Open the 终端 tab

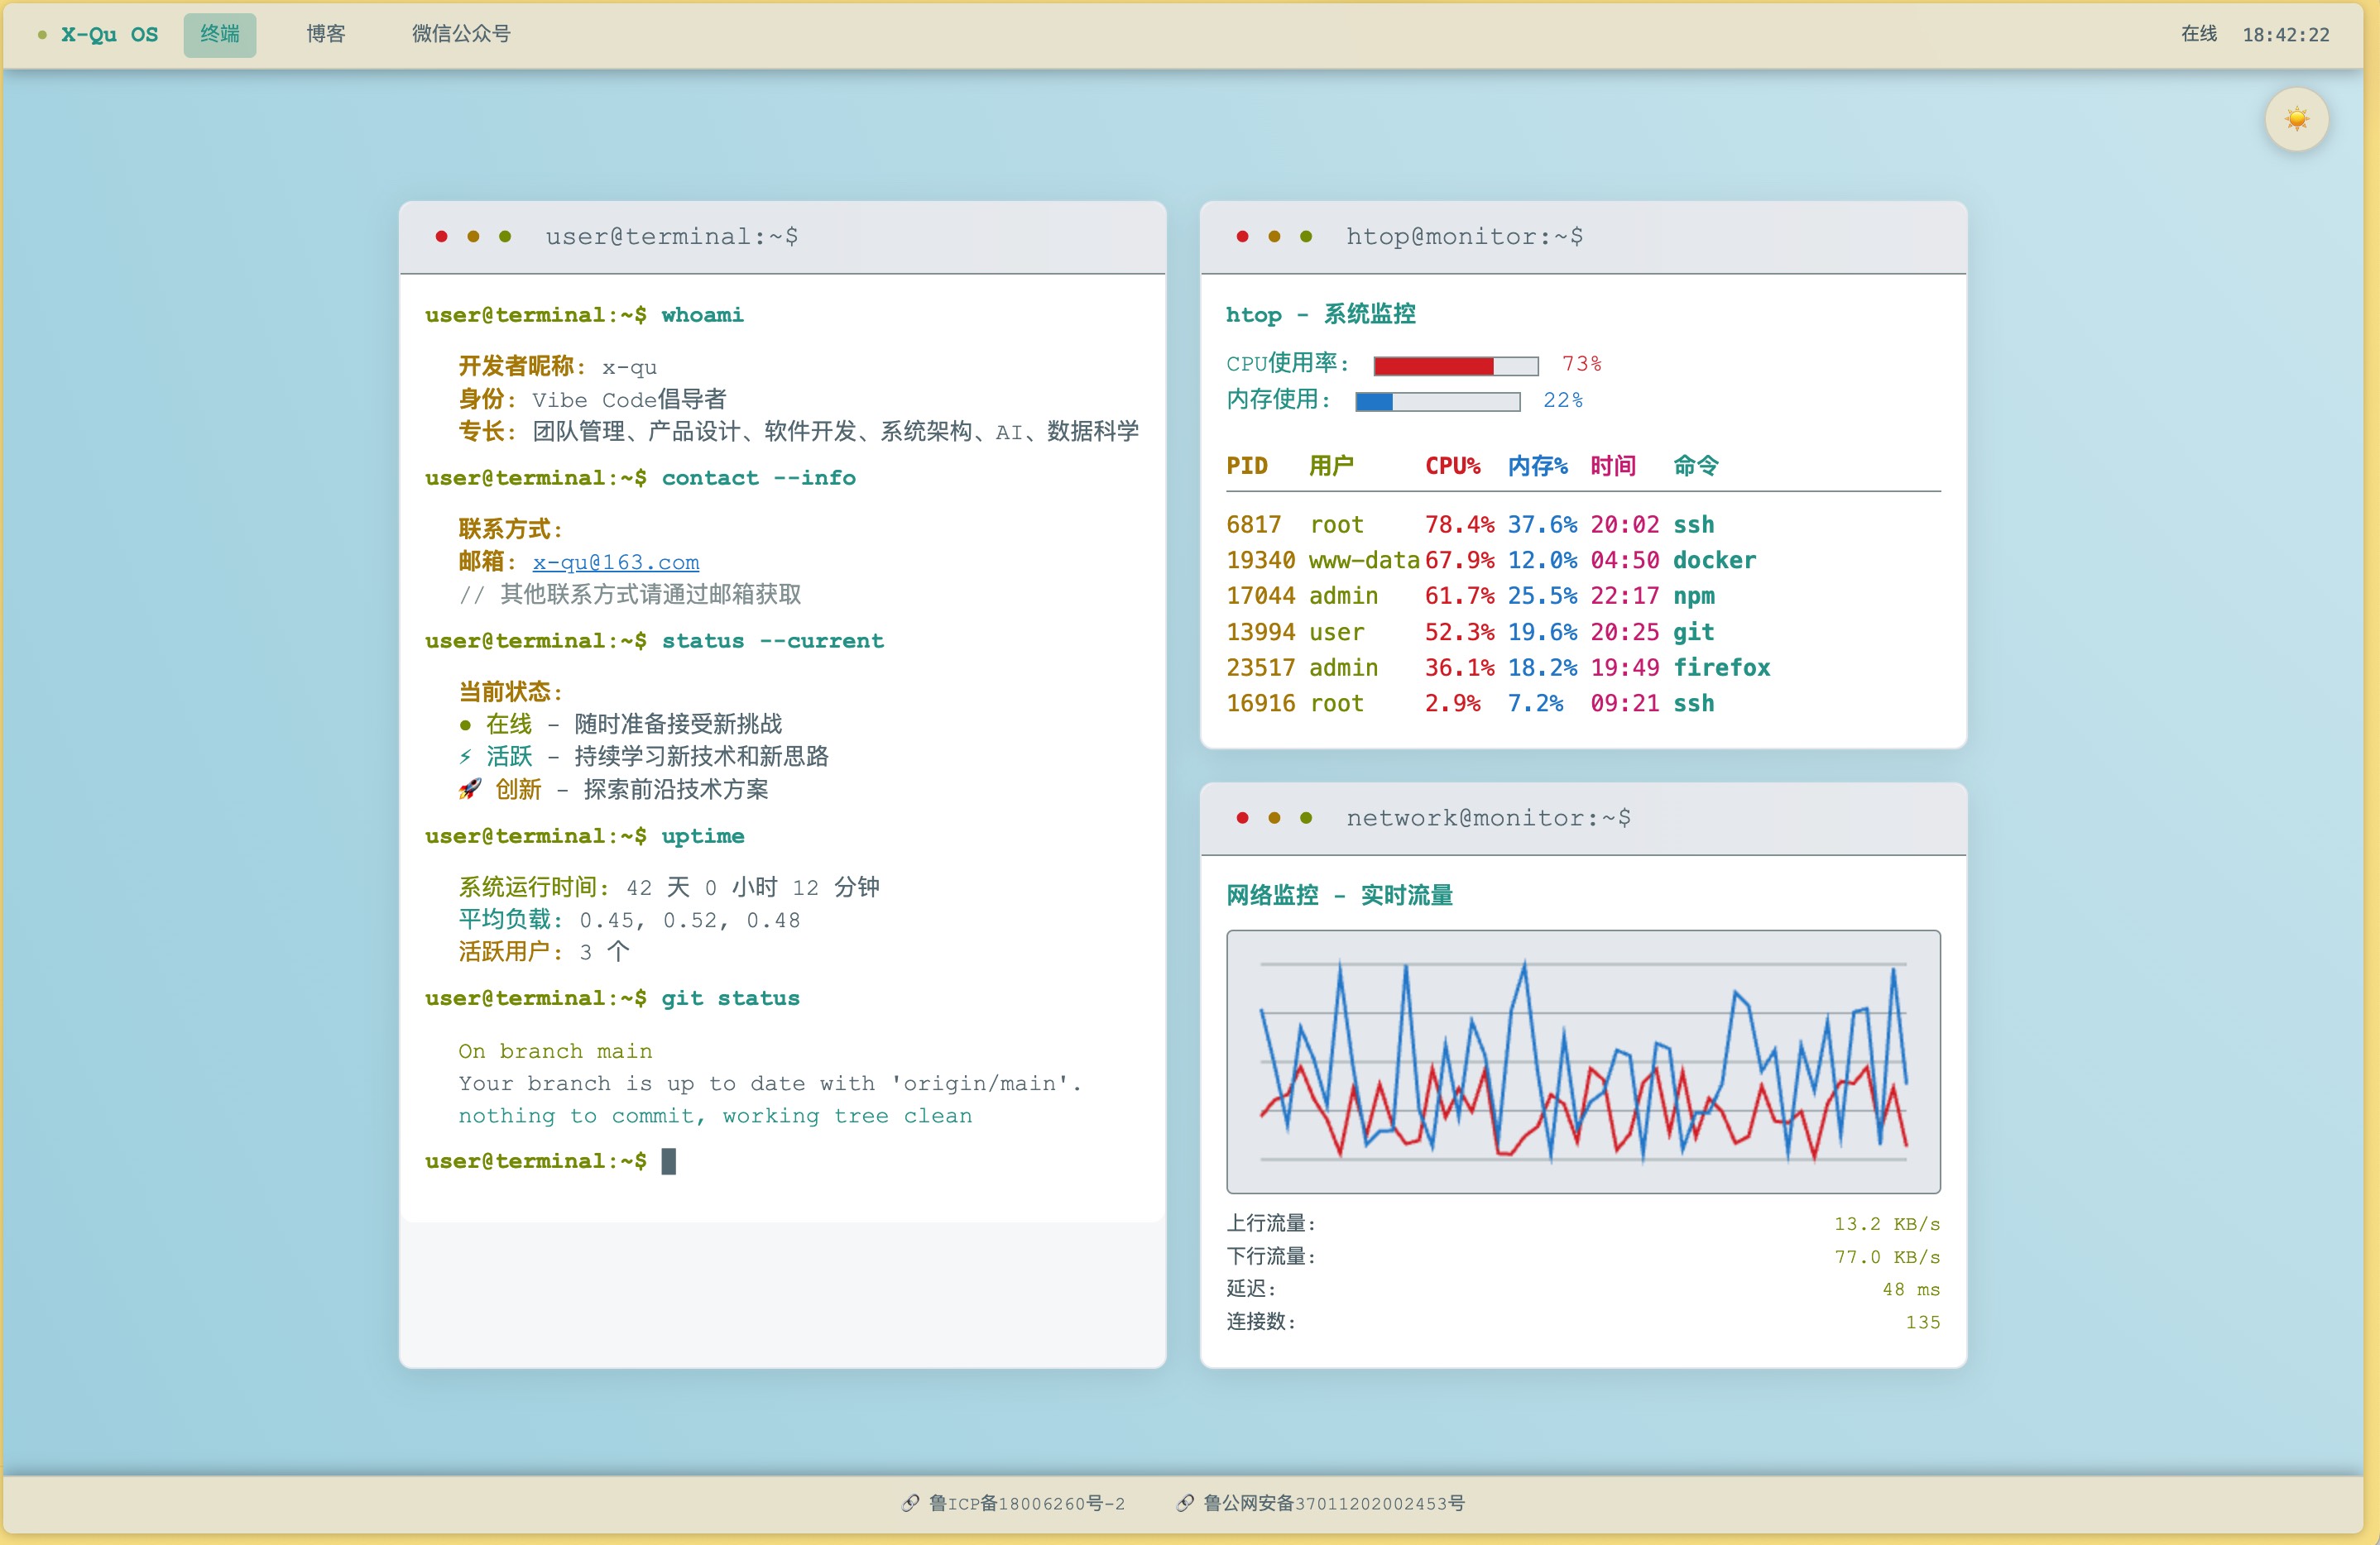click(220, 35)
